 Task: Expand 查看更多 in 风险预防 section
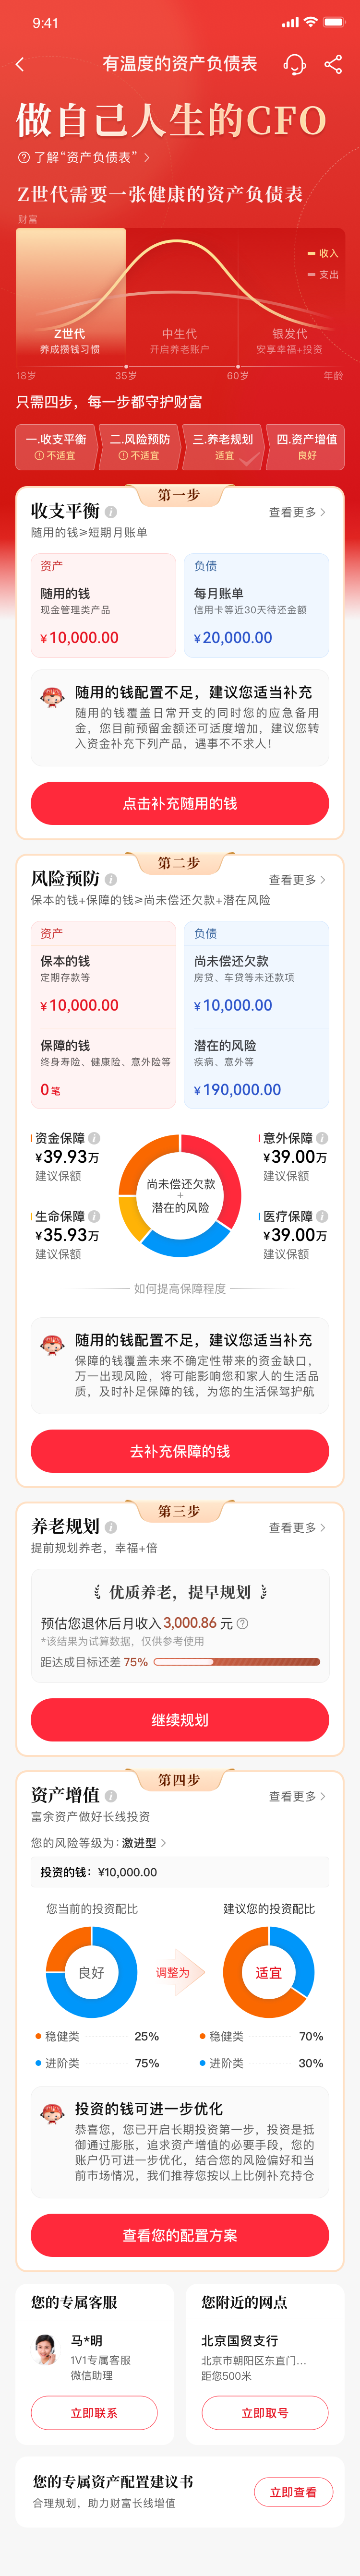click(x=297, y=879)
